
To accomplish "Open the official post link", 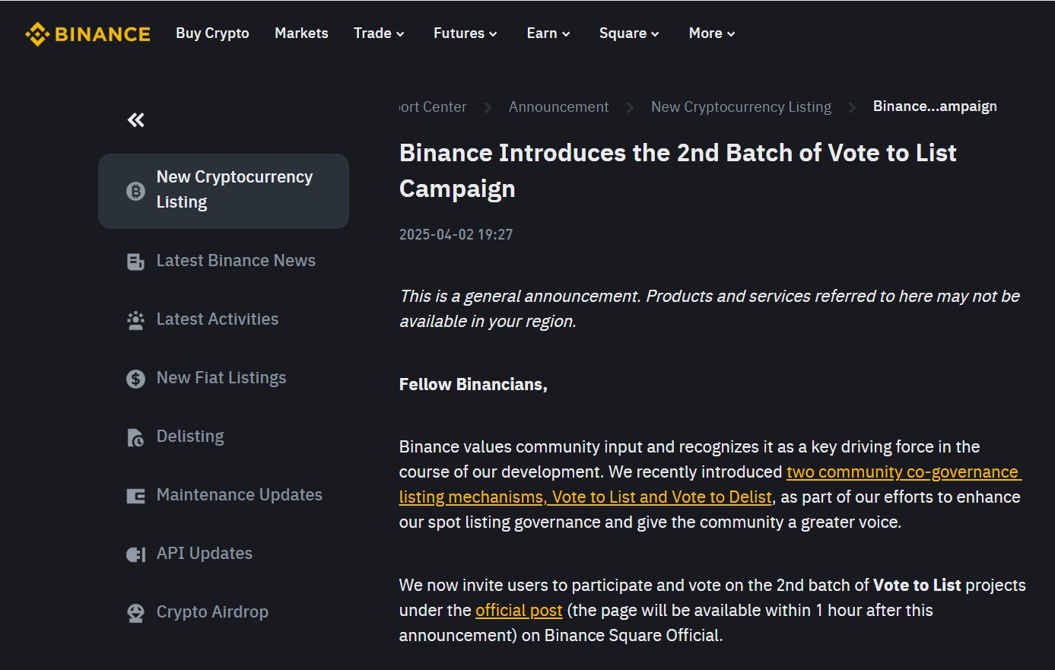I will coord(519,611).
